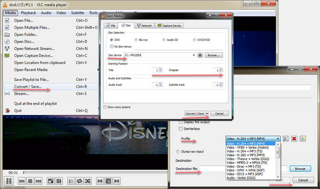Select the SVCD/VCD radio button
The width and height of the screenshot is (320, 189).
[194, 40]
